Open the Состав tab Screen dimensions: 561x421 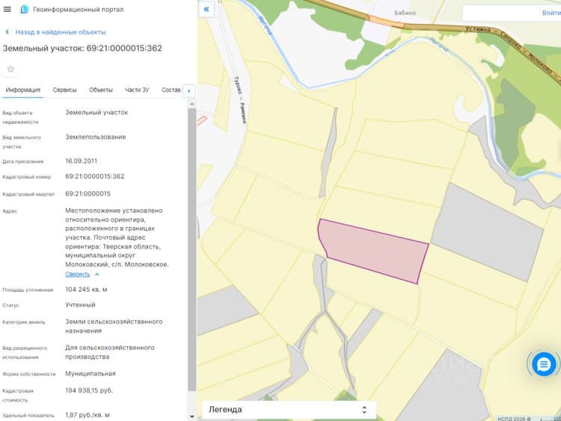(x=171, y=90)
